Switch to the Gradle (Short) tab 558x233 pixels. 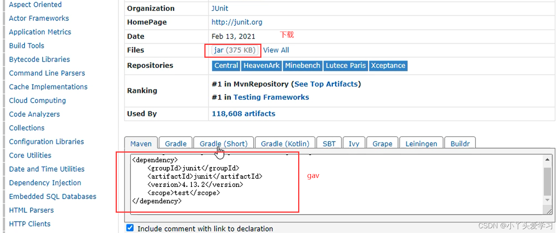tap(224, 143)
